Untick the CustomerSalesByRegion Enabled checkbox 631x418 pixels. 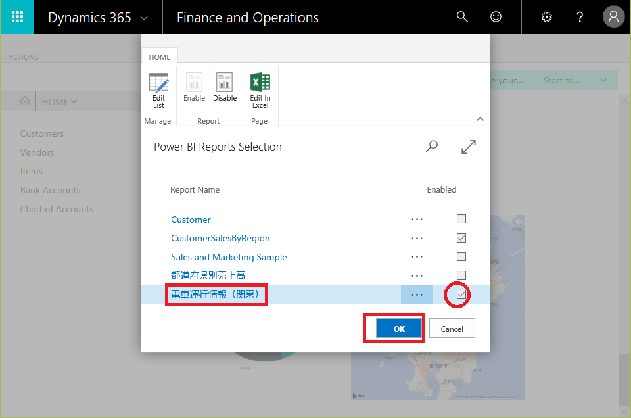tap(461, 238)
